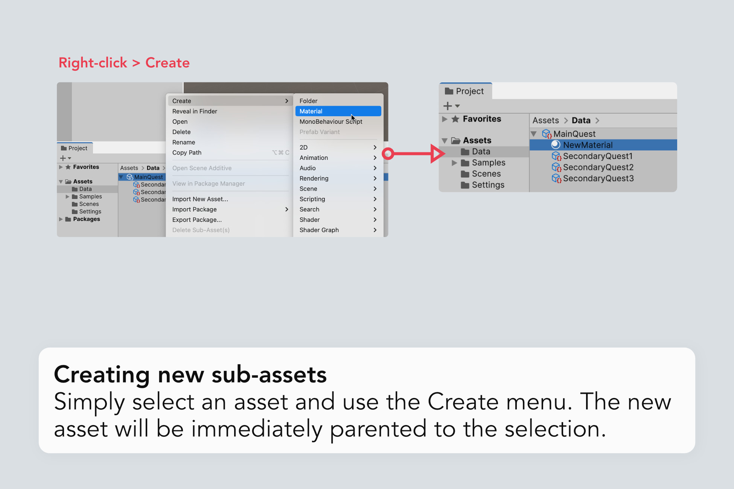This screenshot has height=489, width=734.
Task: Click the NewMaterial sphere icon
Action: [556, 145]
